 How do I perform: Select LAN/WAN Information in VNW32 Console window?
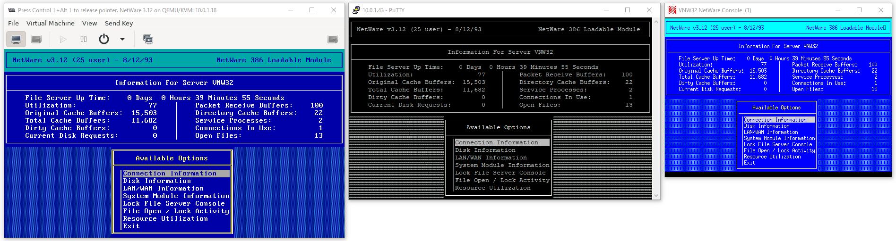[x=771, y=132]
